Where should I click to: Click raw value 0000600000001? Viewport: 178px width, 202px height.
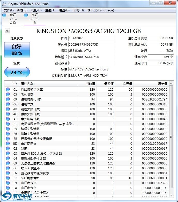154,178
